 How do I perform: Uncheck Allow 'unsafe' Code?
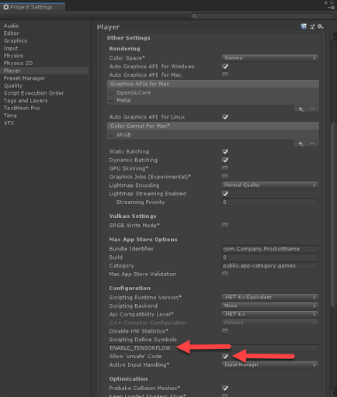tap(225, 357)
